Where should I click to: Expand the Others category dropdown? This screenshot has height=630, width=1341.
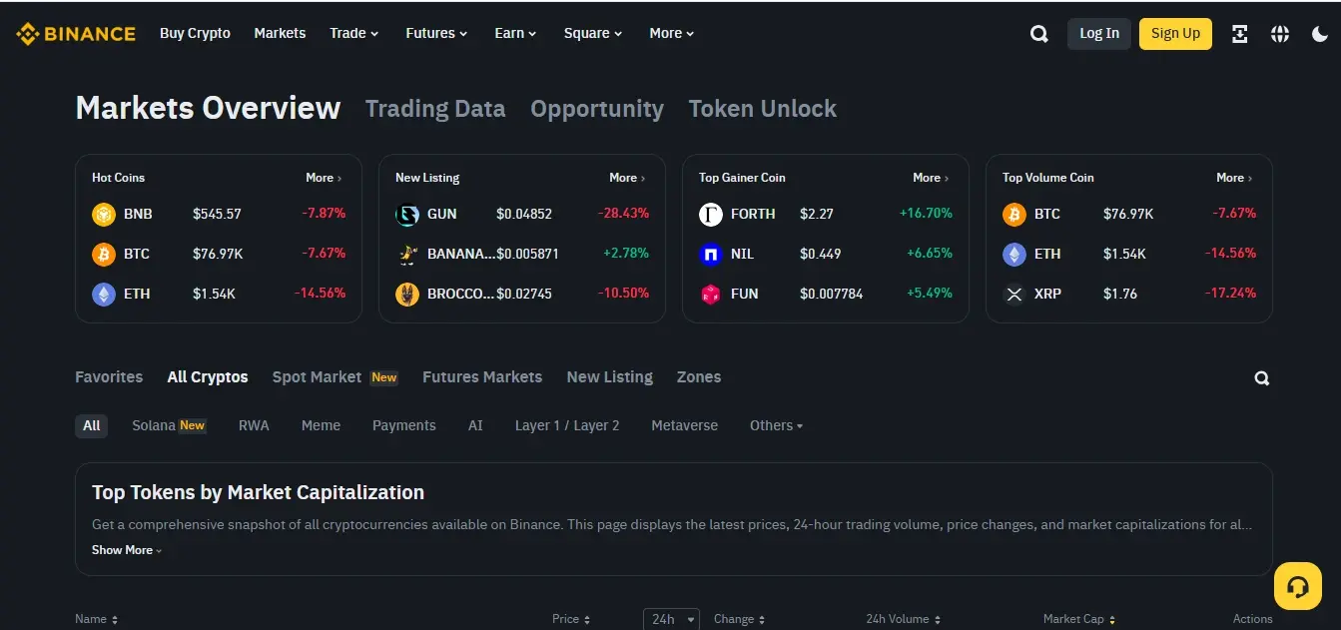pos(776,425)
